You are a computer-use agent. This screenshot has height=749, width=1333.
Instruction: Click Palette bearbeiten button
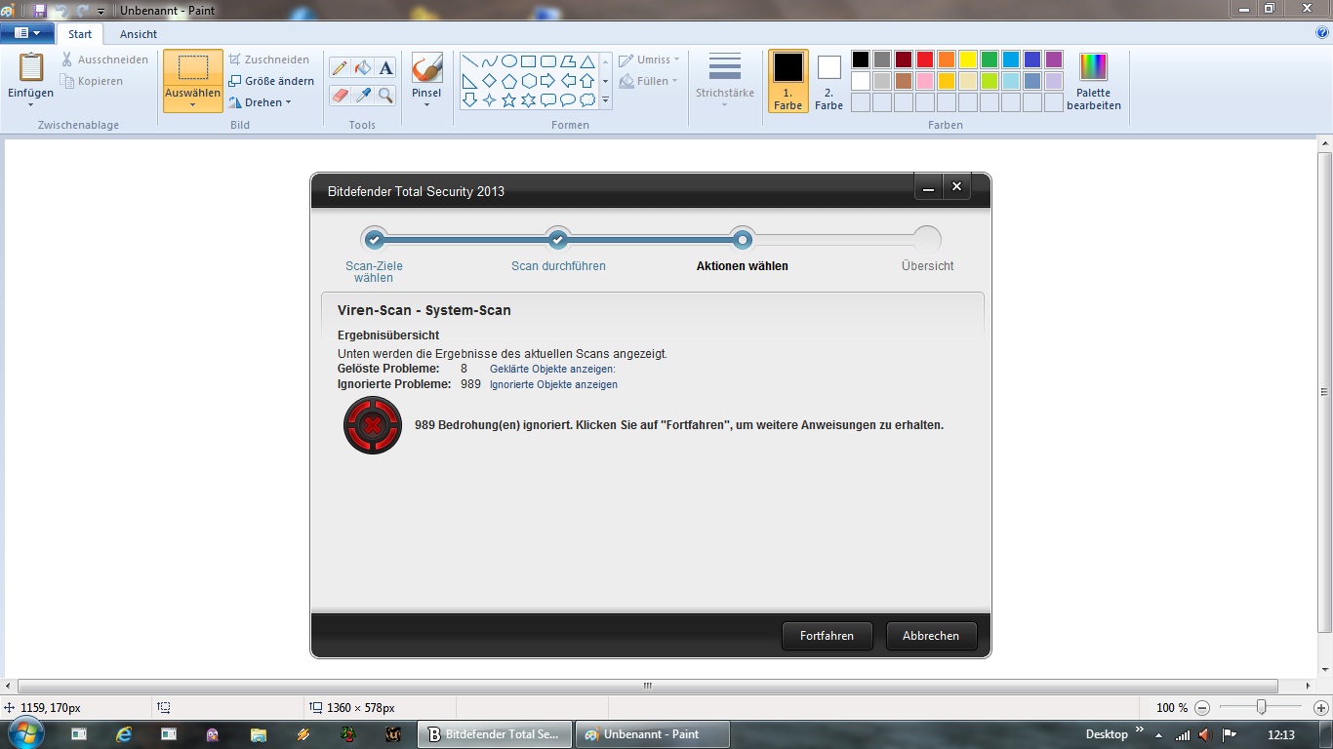[1093, 81]
